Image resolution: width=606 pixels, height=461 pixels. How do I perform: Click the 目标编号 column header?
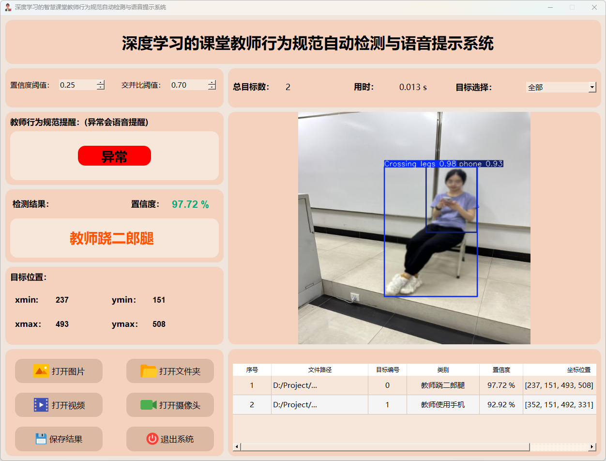387,369
